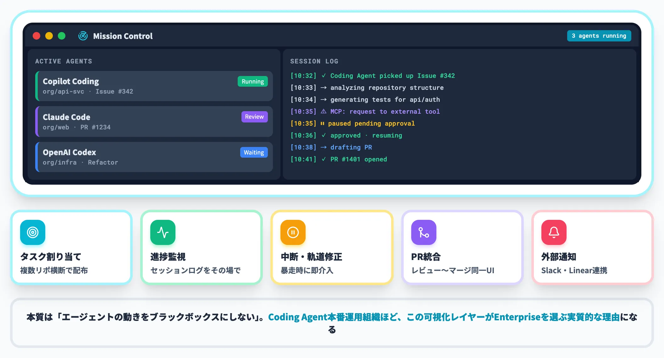Click the タスク割り当て card title

(51, 257)
